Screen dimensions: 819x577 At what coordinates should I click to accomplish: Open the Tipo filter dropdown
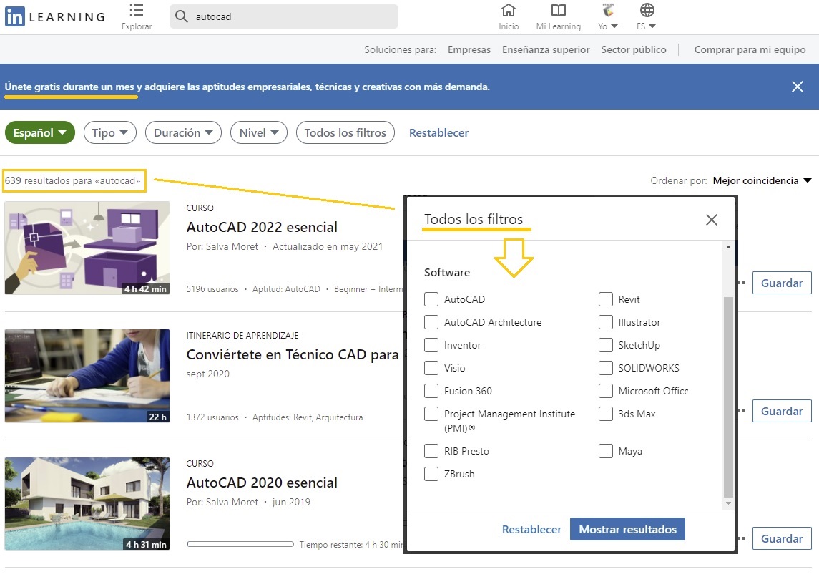[x=109, y=132]
